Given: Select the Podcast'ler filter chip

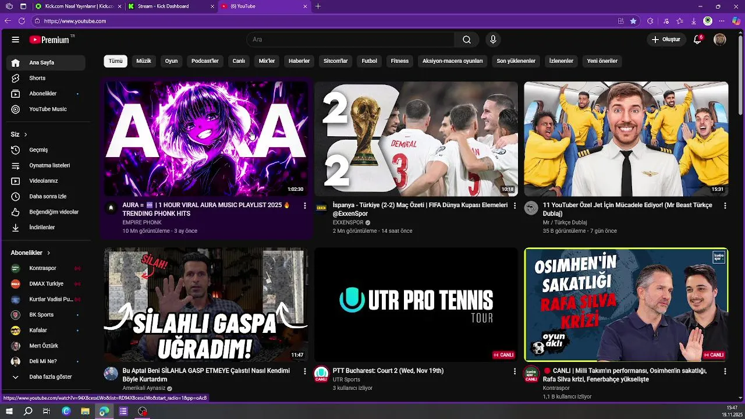Looking at the screenshot, I should [205, 61].
